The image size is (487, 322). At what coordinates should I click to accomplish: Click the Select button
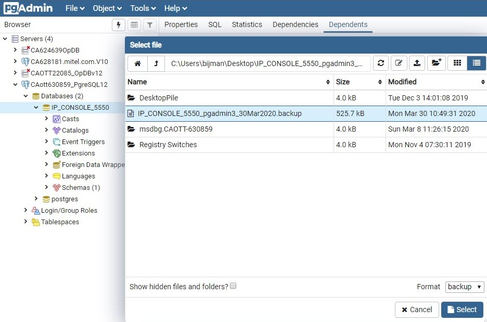pos(462,309)
